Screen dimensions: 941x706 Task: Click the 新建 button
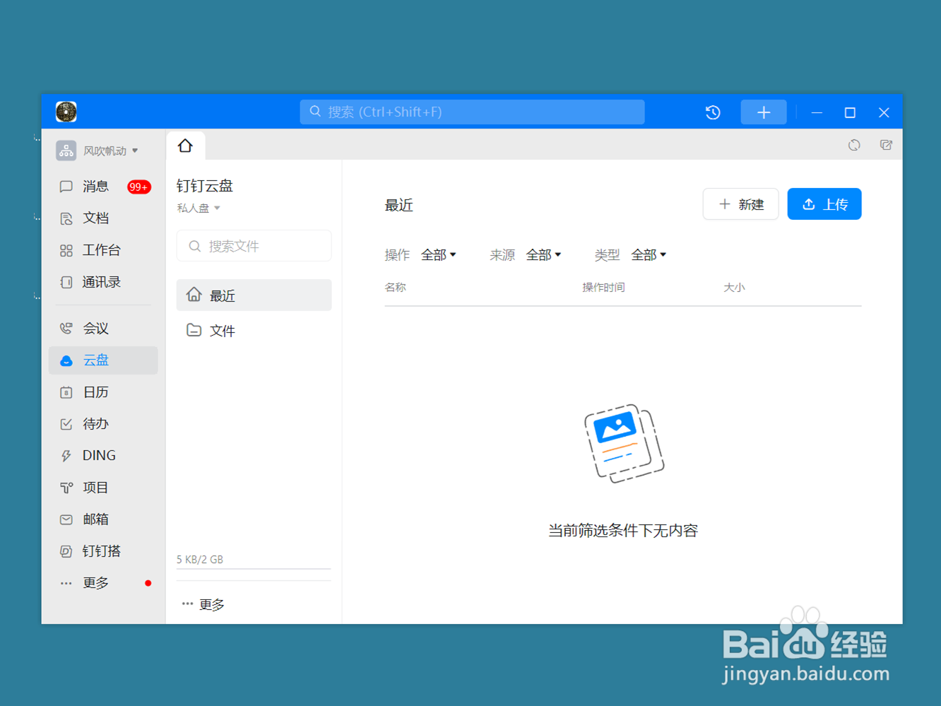[x=740, y=204]
